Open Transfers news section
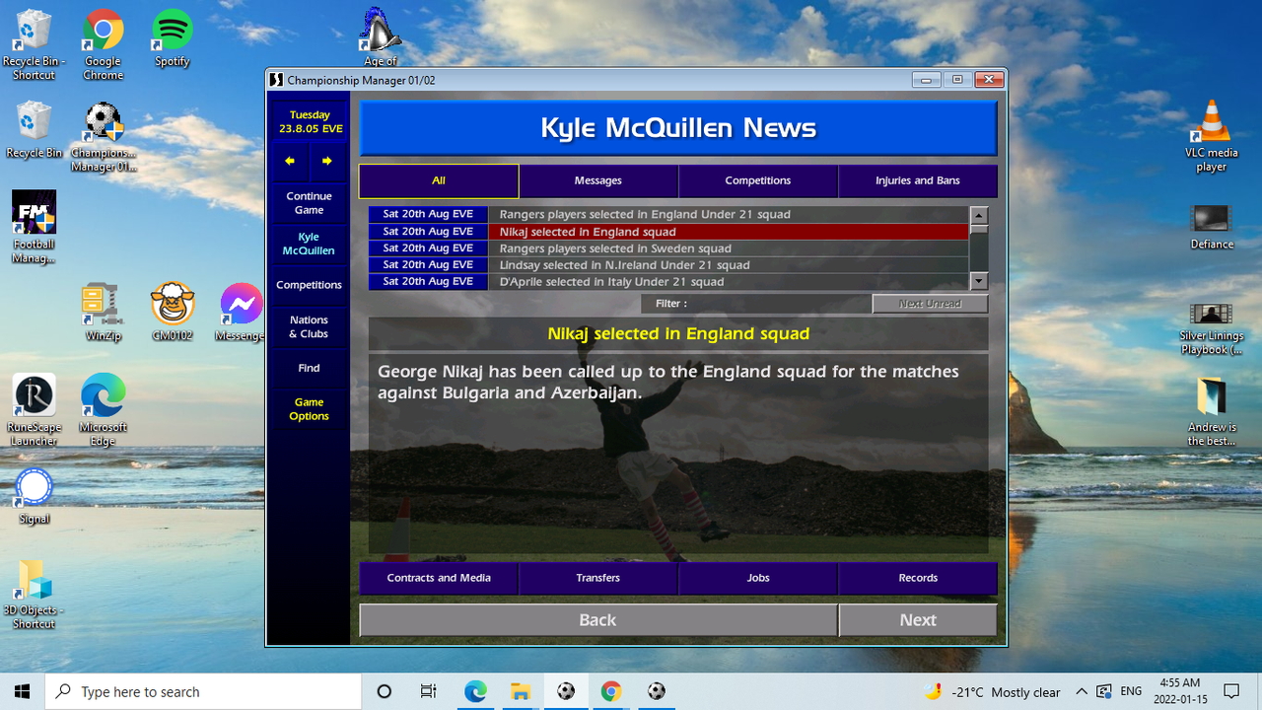 pos(598,578)
